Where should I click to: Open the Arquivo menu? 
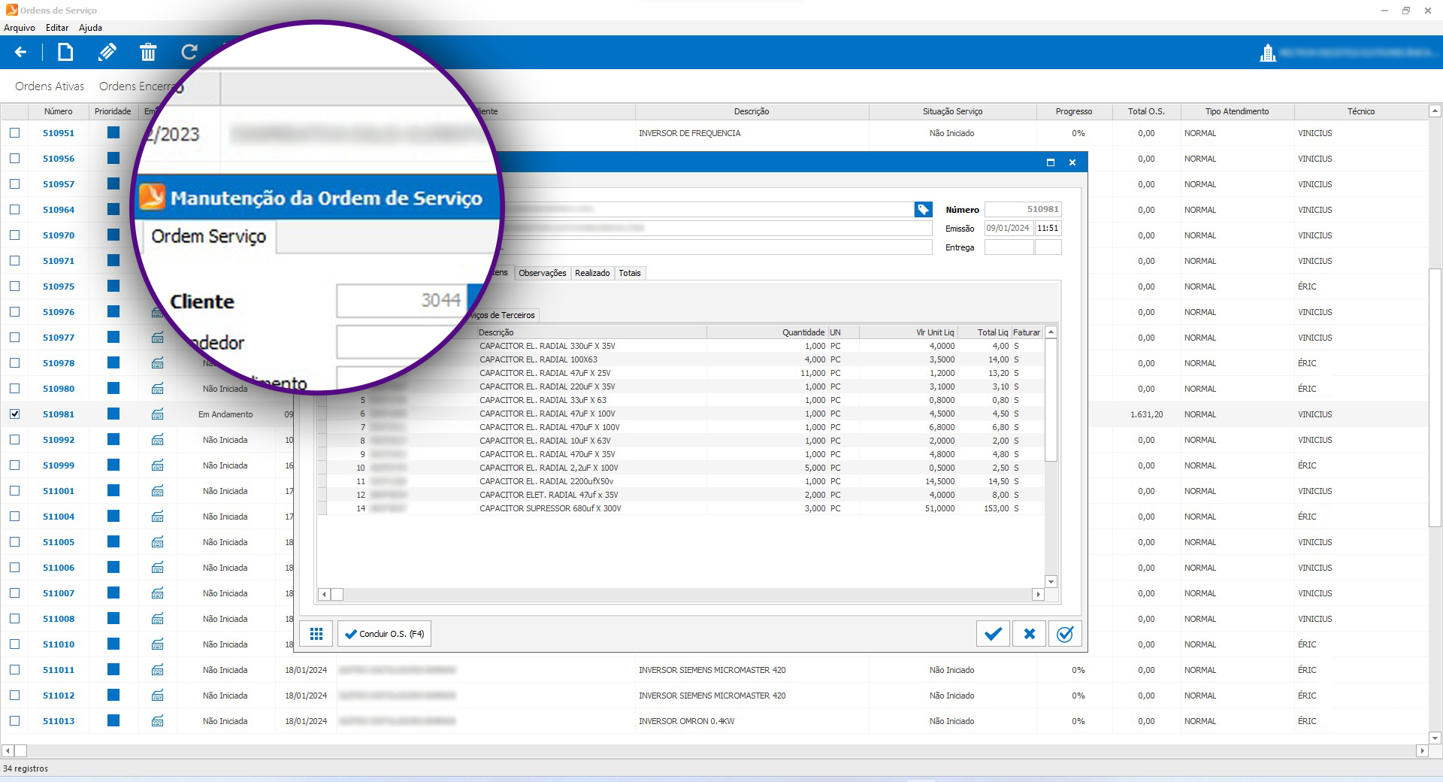[x=20, y=28]
